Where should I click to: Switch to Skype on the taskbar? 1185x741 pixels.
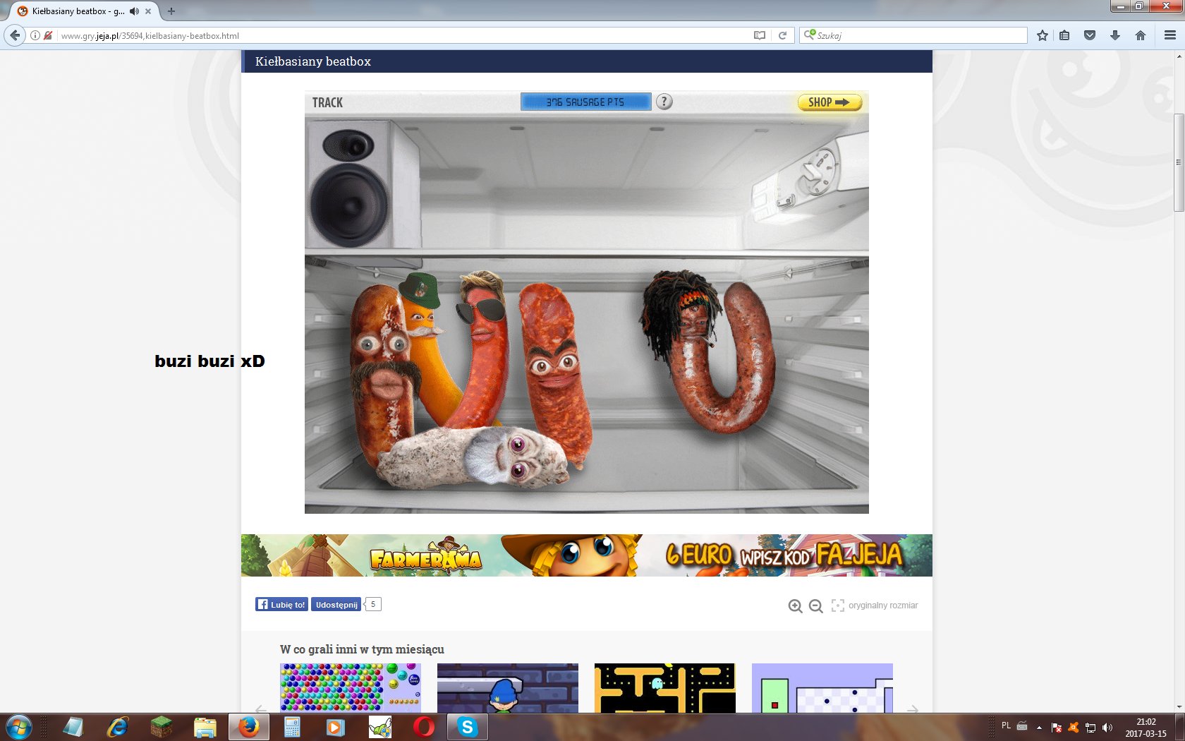tap(467, 727)
